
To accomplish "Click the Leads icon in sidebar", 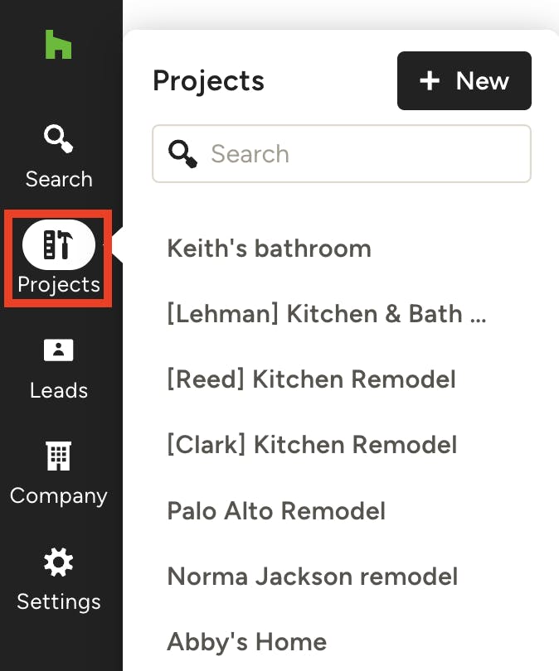I will pos(58,351).
